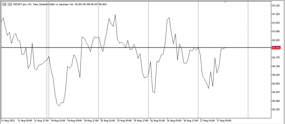Click the 16 Aug 17:00 time label
Viewport: 285px width, 124px height.
(x=191, y=121)
